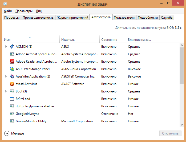Click Высокое impact for ASUS WebStorage Panel

click(x=134, y=69)
